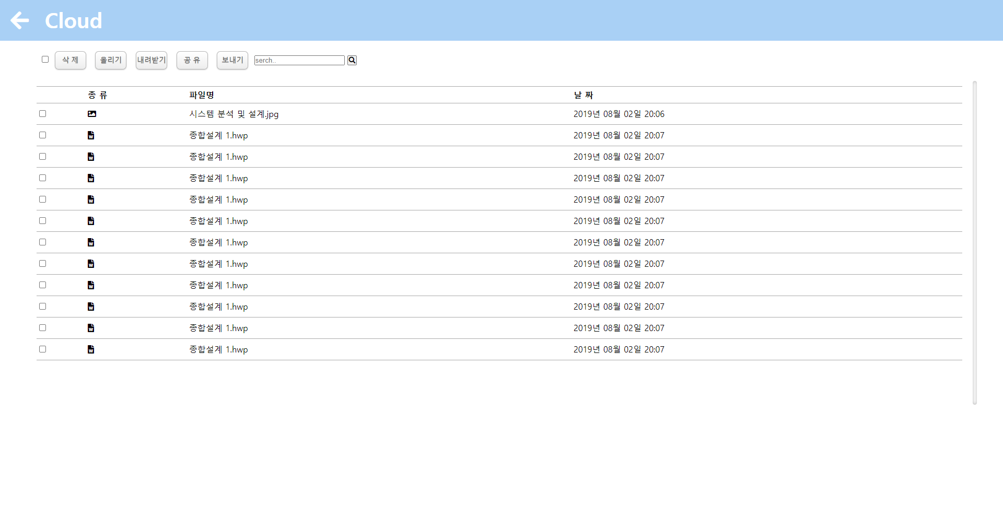Click the back arrow in the header
The image size is (1003, 506).
pos(20,20)
